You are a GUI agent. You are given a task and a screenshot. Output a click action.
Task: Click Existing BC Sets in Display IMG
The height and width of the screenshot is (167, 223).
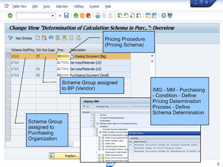[x=102, y=106]
